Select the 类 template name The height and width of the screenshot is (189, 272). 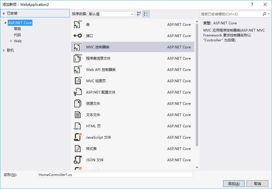click(x=88, y=25)
